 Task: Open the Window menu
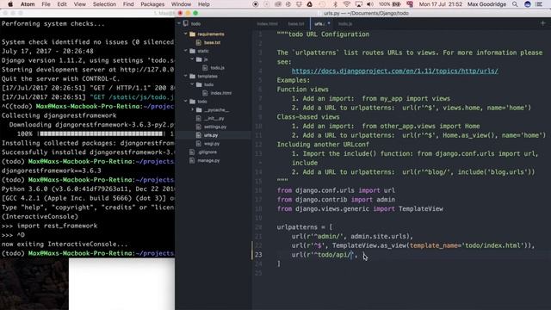[x=181, y=4]
